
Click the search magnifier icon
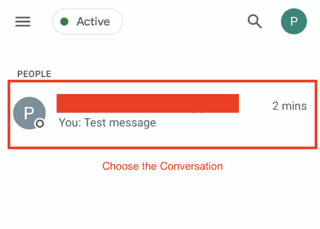(254, 21)
